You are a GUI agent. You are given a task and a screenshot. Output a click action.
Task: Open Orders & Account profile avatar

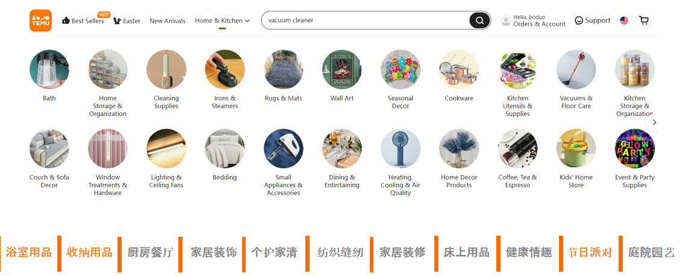[506, 20]
